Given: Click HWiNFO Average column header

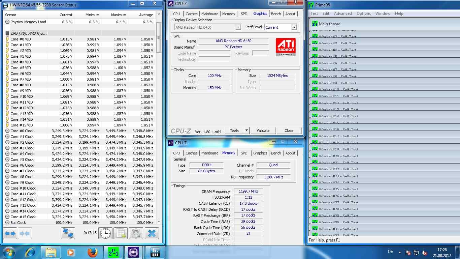Looking at the screenshot, I should point(142,15).
